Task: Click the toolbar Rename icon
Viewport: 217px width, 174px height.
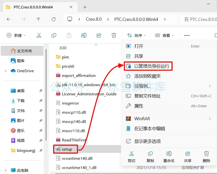Action: click(x=84, y=35)
